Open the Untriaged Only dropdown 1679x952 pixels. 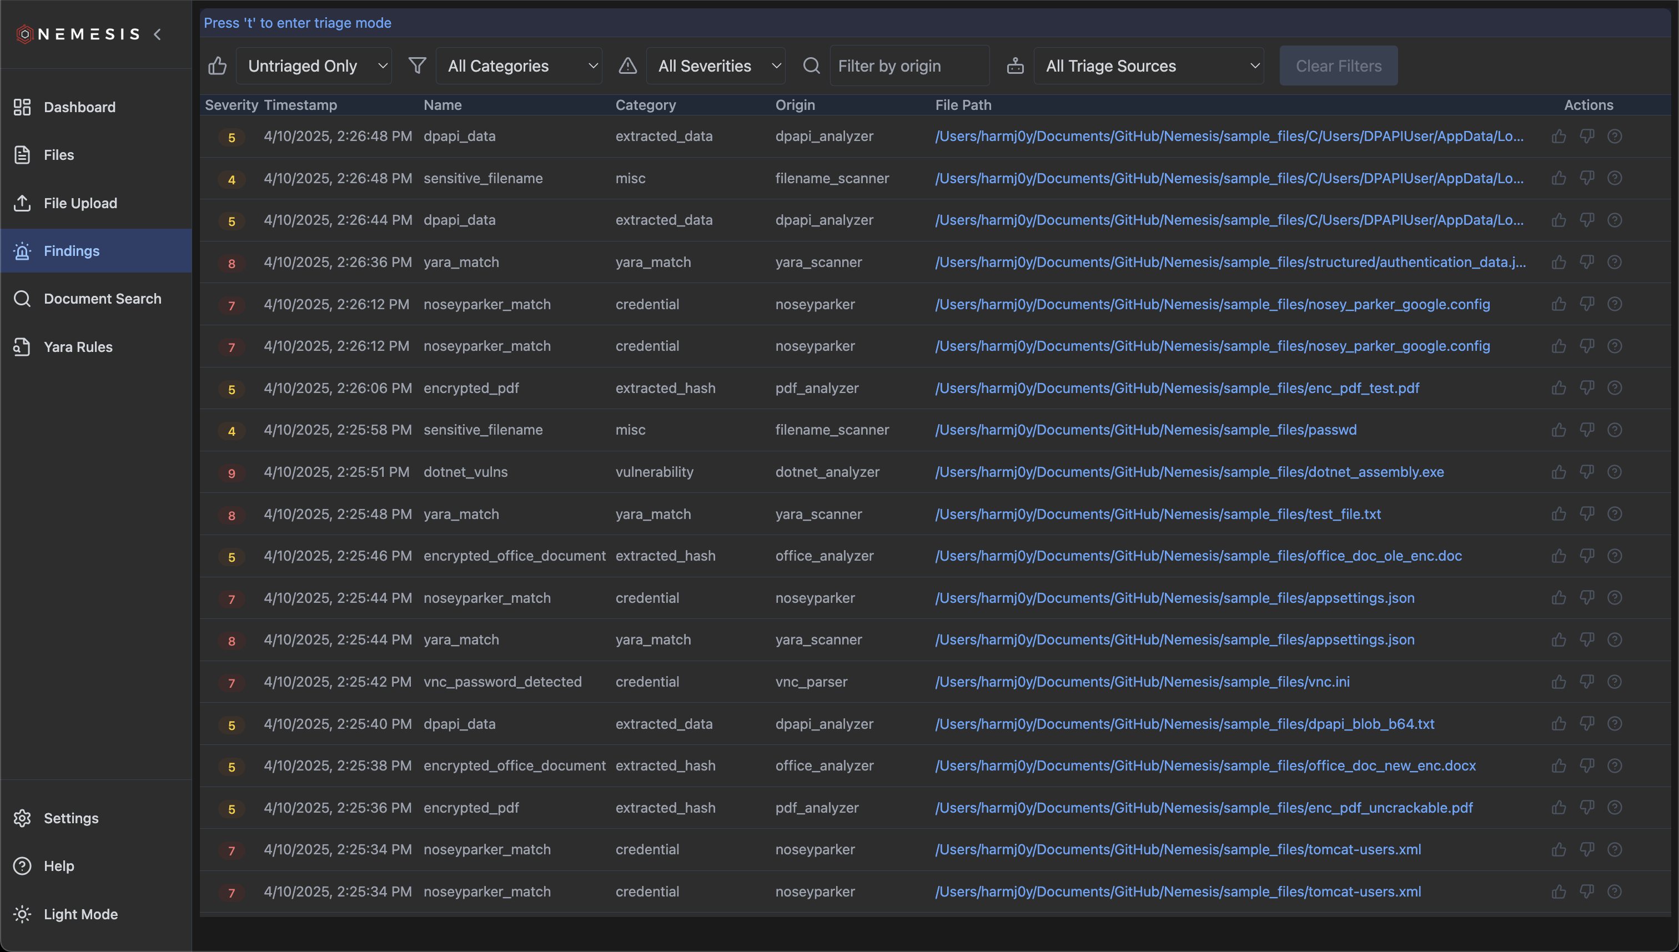coord(314,66)
